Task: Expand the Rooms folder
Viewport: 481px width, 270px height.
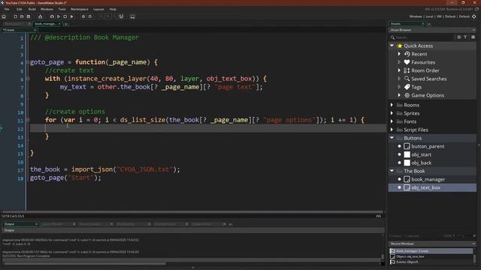Action: click(392, 105)
